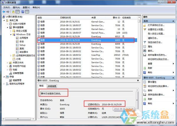Click the Up one level toolbar icon

[x=14, y=12]
